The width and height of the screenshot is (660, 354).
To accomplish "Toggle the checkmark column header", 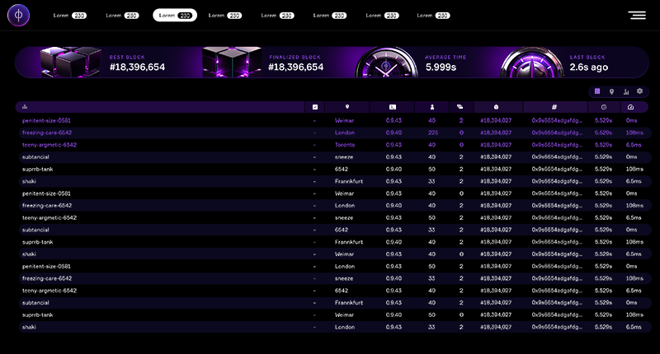I will tap(314, 107).
